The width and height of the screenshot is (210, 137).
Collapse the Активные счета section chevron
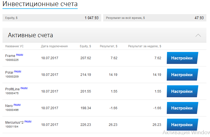[x=198, y=35]
